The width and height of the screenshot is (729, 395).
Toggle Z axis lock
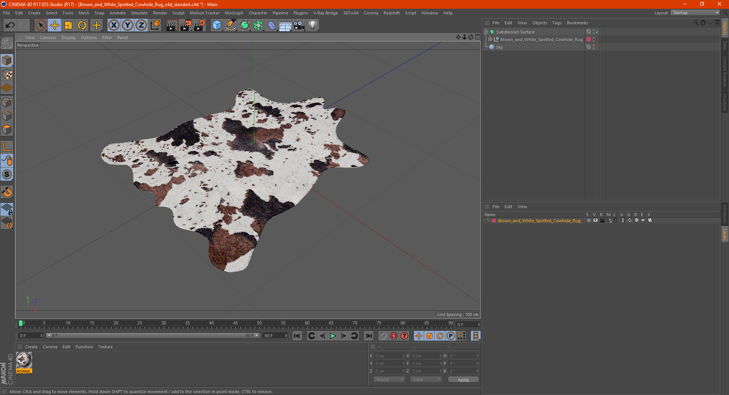(x=141, y=25)
